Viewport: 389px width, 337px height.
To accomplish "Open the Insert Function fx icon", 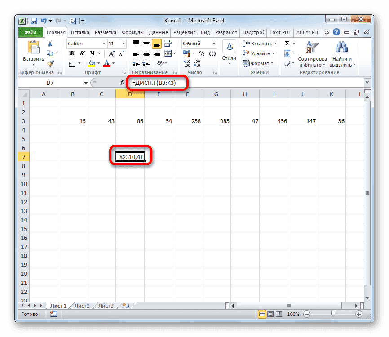I will click(122, 83).
